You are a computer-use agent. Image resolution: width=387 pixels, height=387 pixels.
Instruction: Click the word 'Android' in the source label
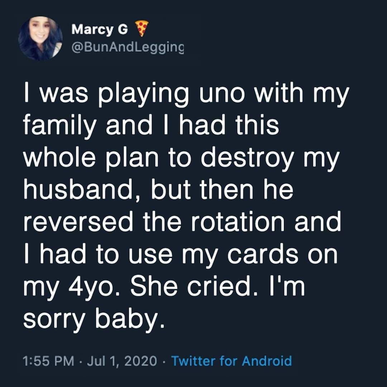(267, 361)
